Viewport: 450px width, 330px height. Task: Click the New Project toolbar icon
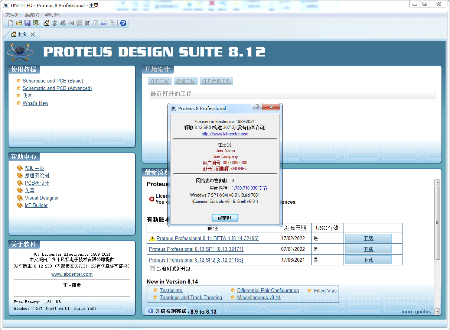[11, 23]
